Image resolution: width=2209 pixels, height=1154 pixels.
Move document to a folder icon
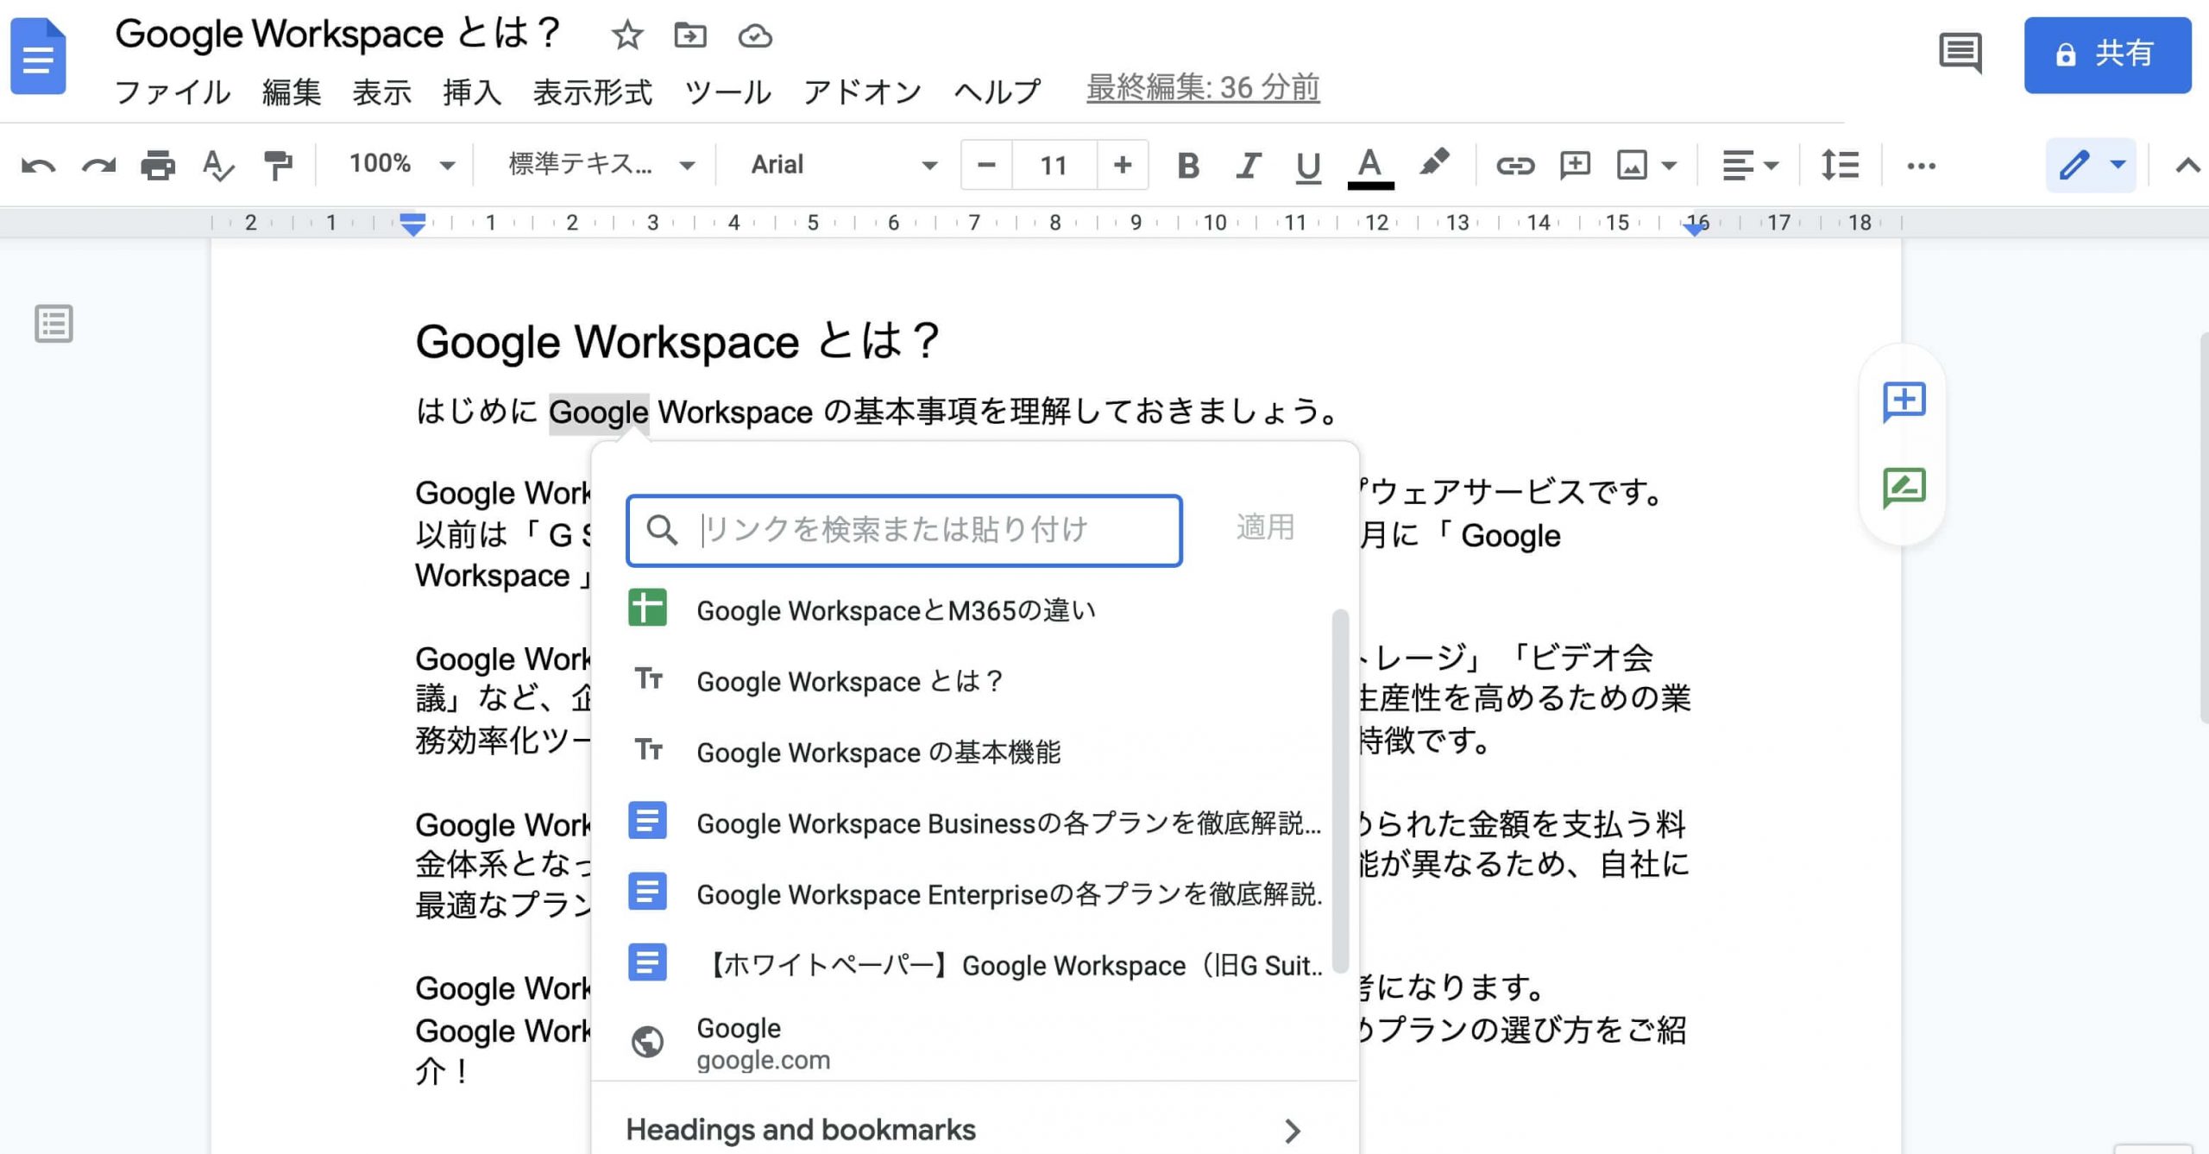point(689,35)
